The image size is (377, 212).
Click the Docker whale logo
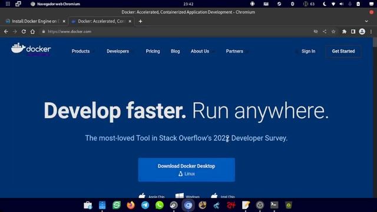pyautogui.click(x=31, y=49)
